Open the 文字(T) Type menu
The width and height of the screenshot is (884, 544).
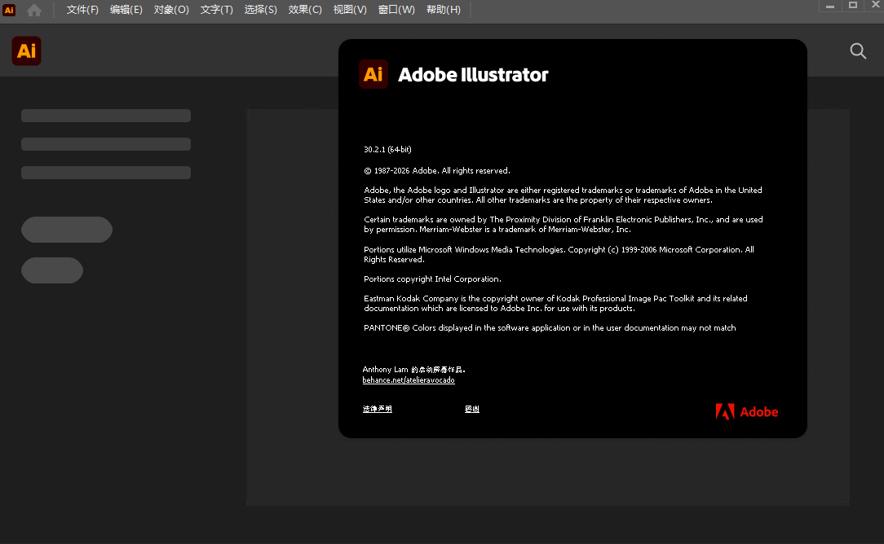pyautogui.click(x=215, y=11)
